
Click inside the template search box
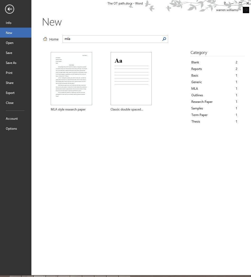pyautogui.click(x=112, y=39)
